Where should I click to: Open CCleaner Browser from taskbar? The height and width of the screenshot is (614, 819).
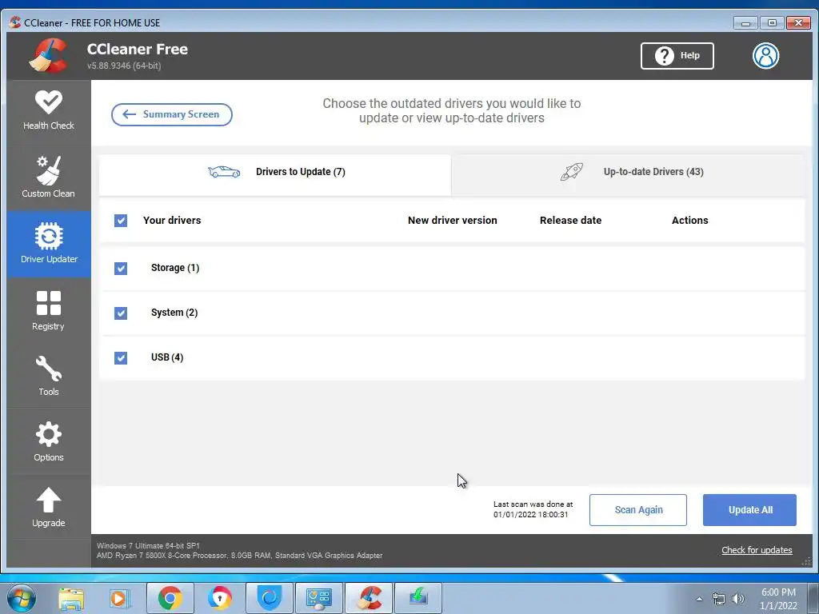point(219,598)
